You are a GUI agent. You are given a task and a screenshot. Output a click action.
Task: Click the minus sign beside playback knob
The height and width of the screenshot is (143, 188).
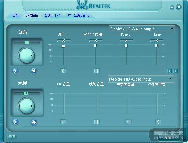click(16, 56)
